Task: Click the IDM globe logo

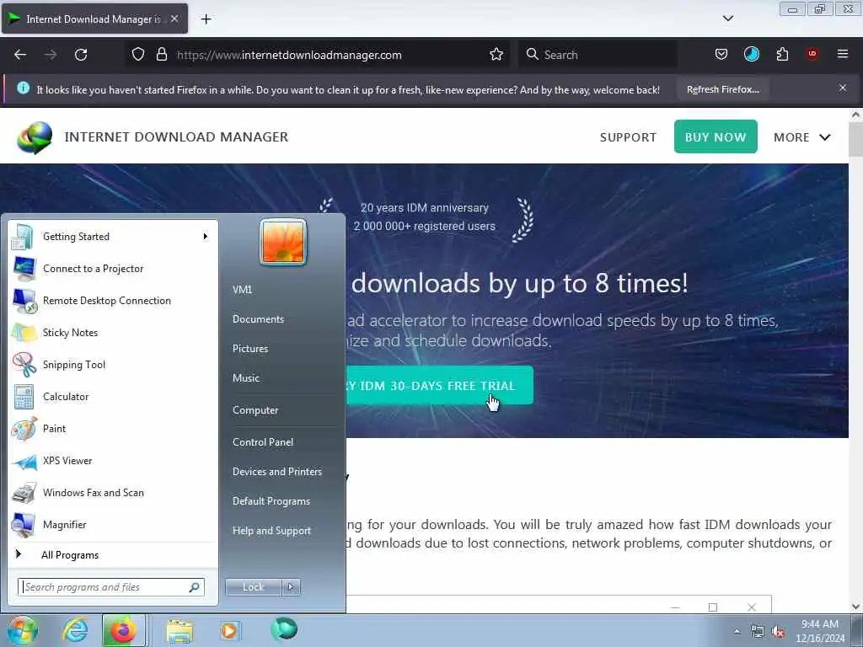Action: pyautogui.click(x=35, y=137)
